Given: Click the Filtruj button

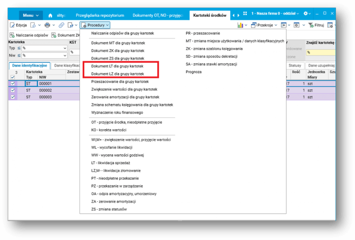Looking at the screenshot, I should click(316, 25).
